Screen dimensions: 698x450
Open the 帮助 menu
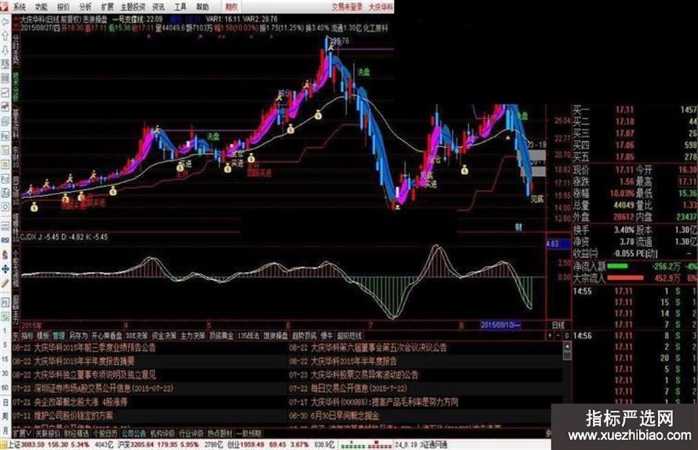[202, 7]
